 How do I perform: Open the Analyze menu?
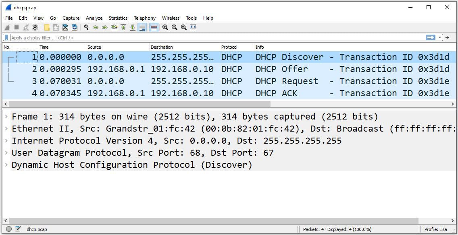pos(94,18)
